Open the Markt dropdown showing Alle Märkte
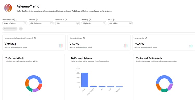Image resolution: width=195 pixels, height=100 pixels. [120, 23]
